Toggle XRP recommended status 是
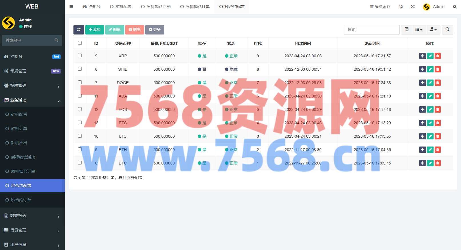 click(x=202, y=56)
